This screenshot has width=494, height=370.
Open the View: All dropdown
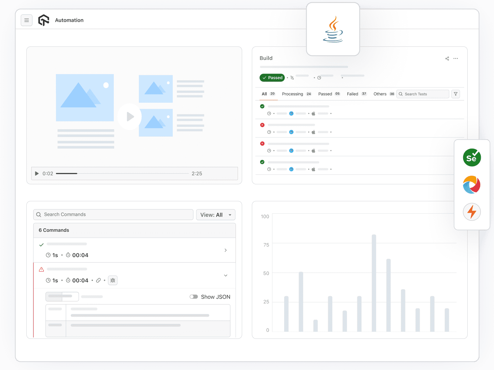tap(216, 215)
